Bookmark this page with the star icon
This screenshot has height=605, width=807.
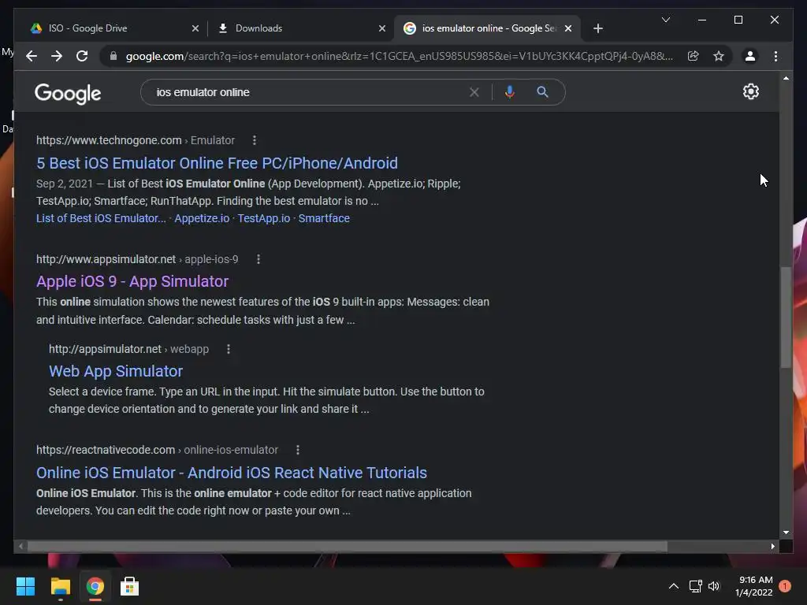[x=719, y=56]
